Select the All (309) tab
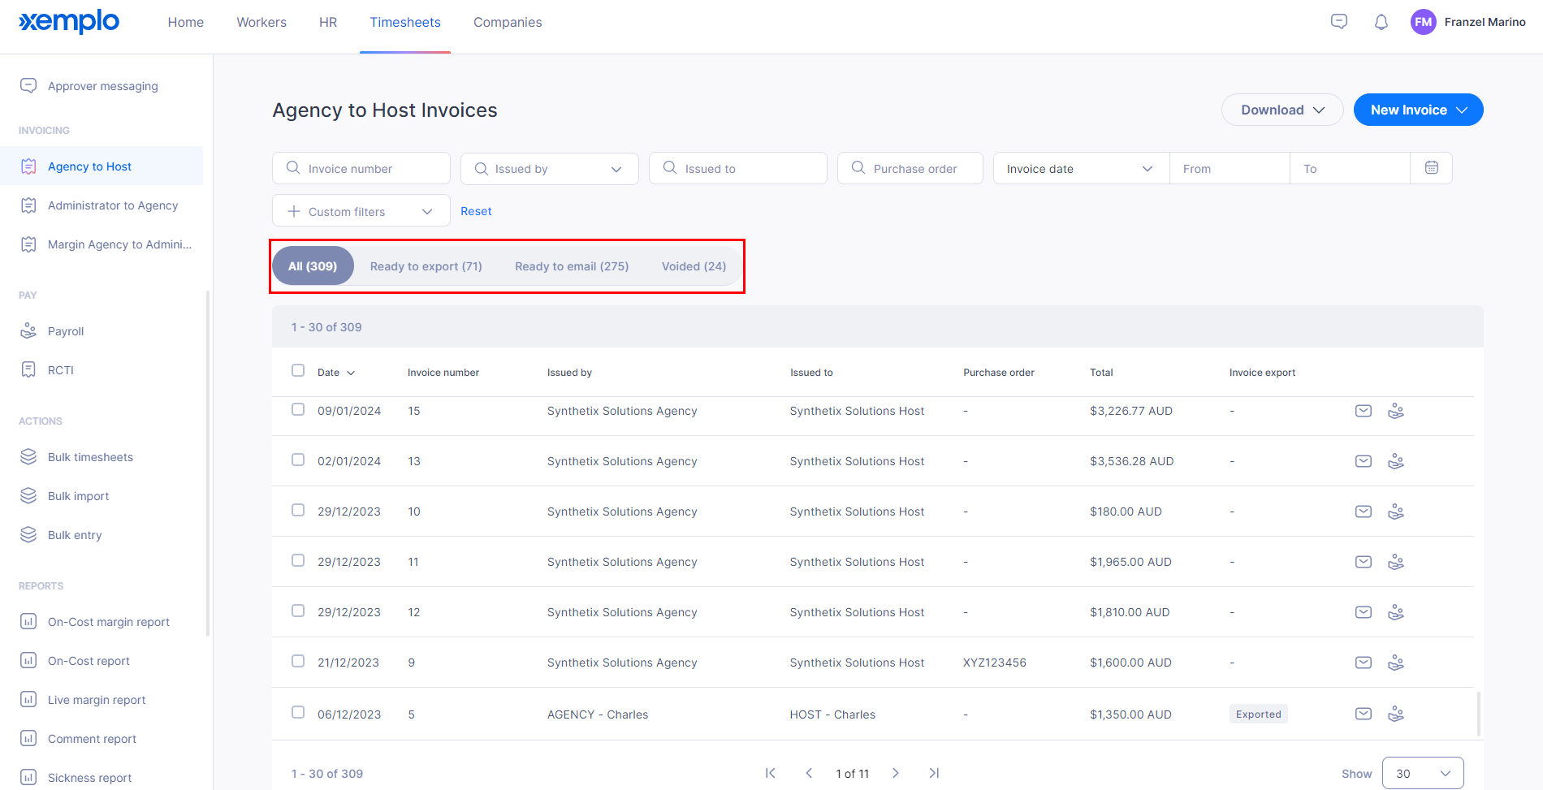The width and height of the screenshot is (1543, 790). point(313,266)
